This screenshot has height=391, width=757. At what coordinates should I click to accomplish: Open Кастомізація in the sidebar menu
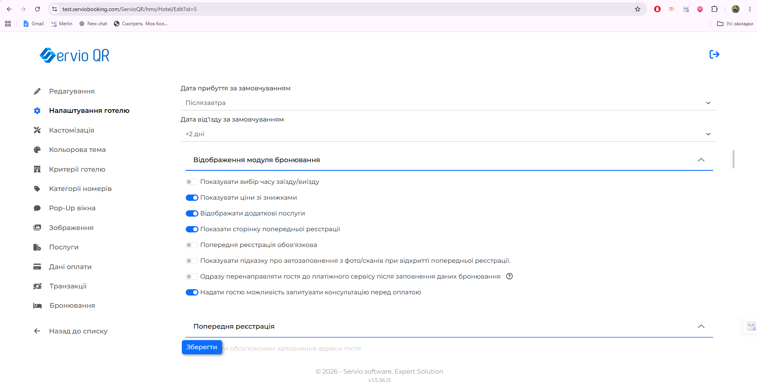[72, 130]
